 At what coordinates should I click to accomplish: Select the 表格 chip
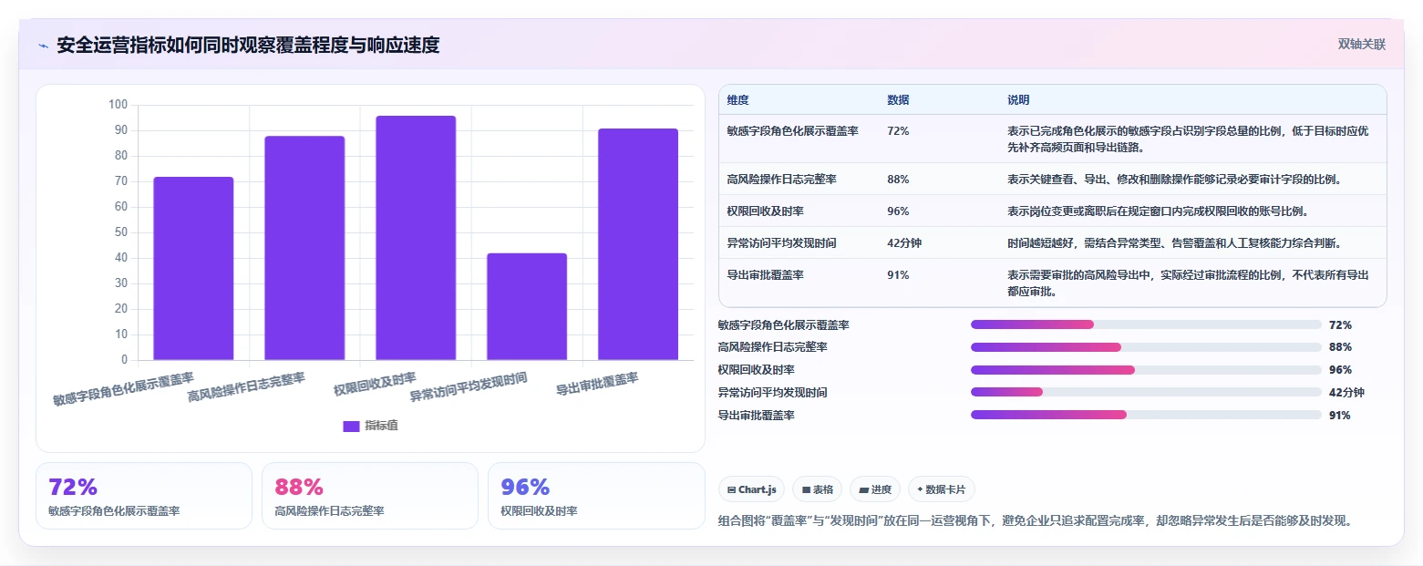point(817,489)
